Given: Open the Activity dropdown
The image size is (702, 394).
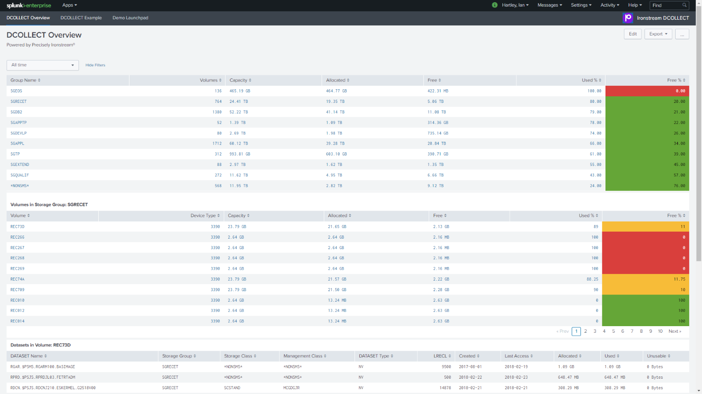Looking at the screenshot, I should [610, 5].
